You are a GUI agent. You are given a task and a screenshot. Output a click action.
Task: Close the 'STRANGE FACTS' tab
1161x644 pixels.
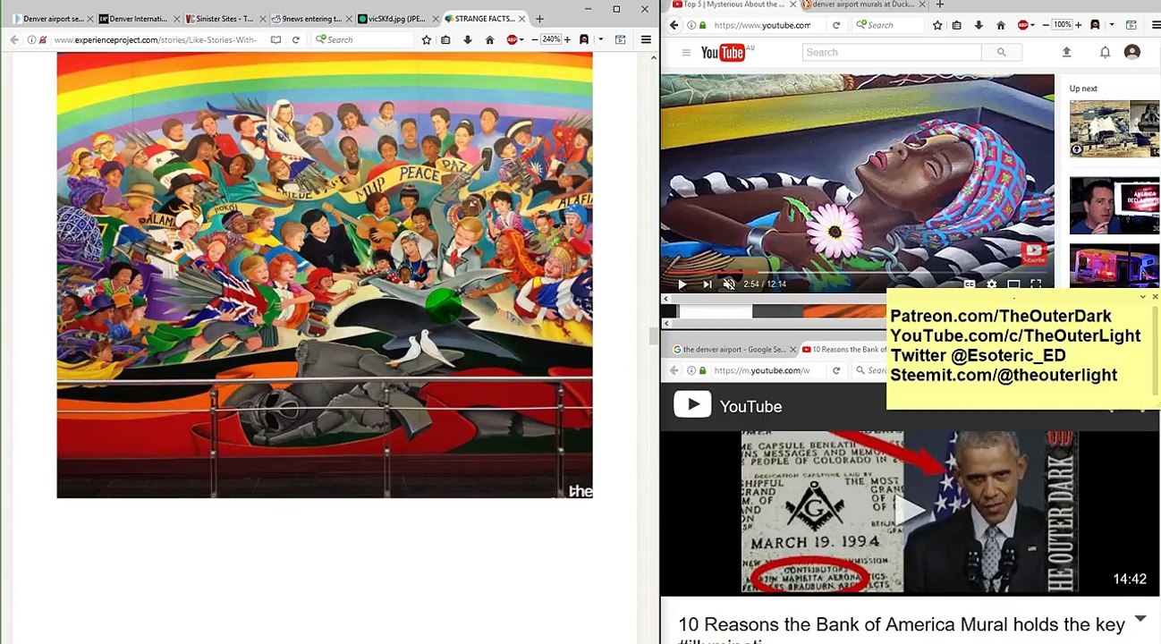point(521,19)
